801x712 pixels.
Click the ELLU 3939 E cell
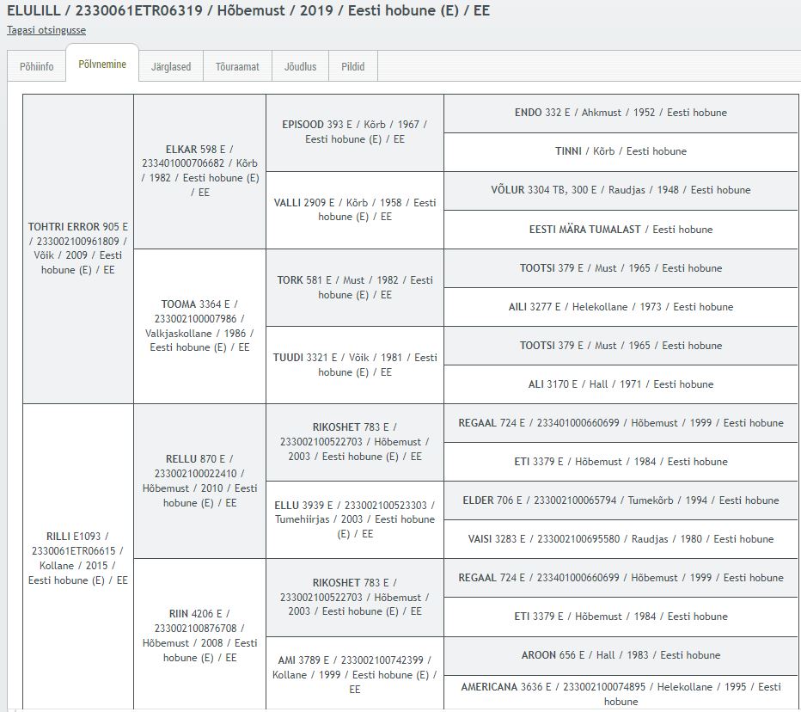pos(355,519)
